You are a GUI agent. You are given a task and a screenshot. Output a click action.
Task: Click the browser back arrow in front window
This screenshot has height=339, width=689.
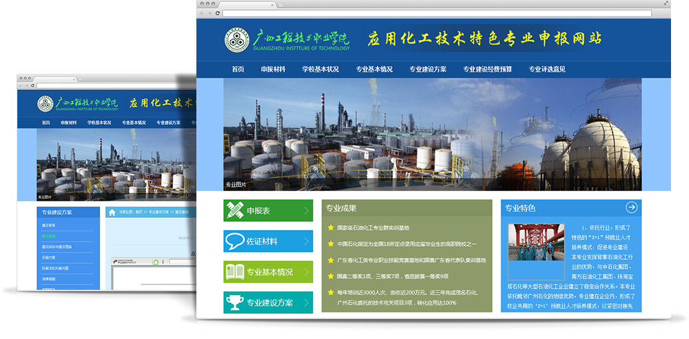click(x=202, y=13)
